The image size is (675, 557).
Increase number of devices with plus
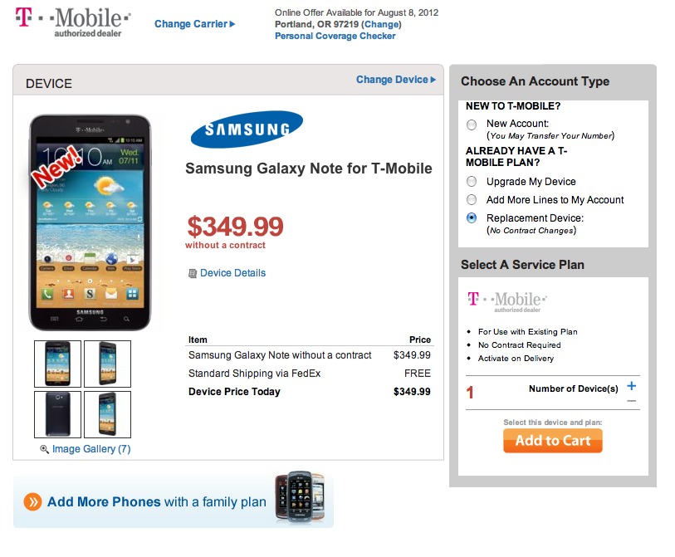[632, 386]
